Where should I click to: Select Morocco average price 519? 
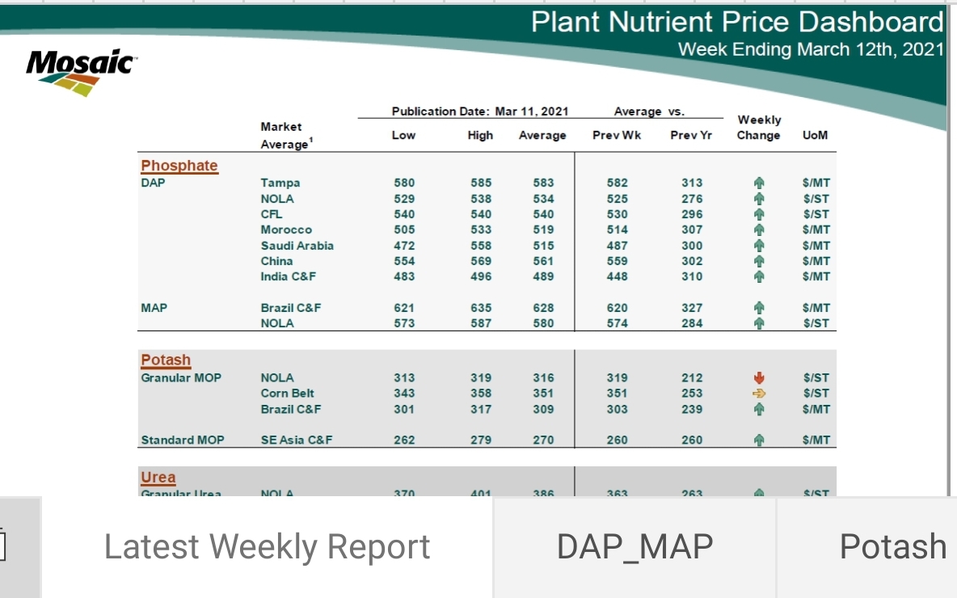(543, 230)
